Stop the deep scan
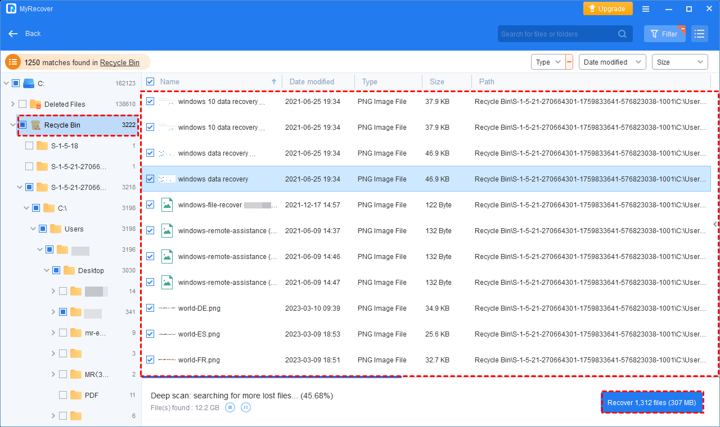 tap(230, 407)
